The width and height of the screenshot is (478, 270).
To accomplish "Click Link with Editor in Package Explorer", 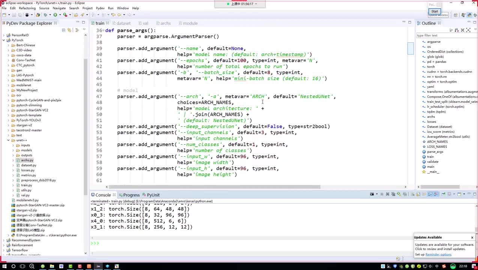I will click(x=69, y=30).
